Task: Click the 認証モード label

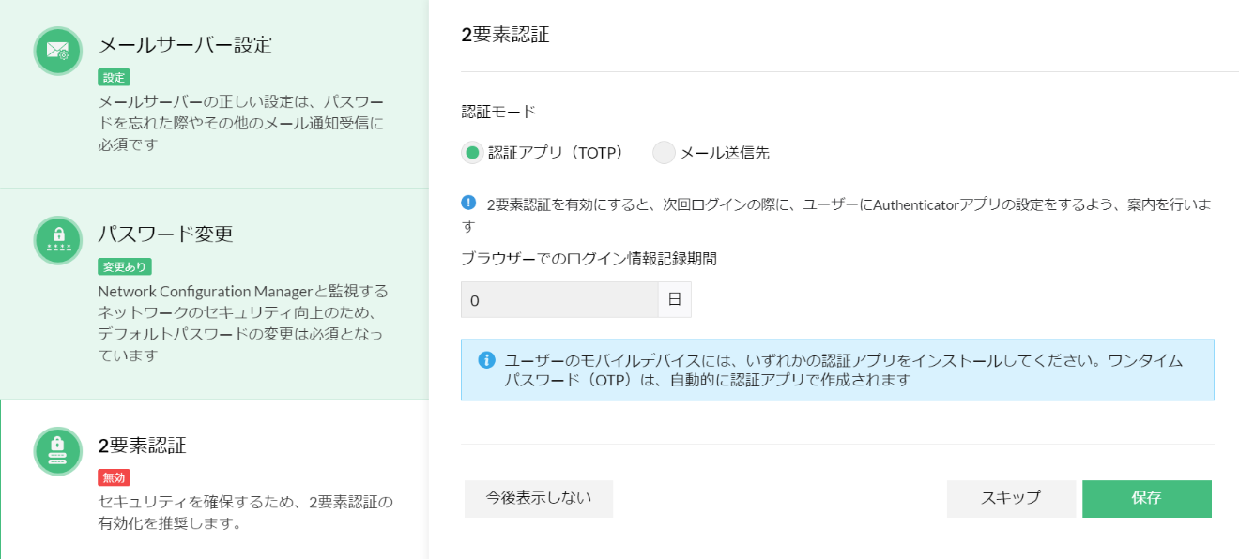Action: tap(498, 112)
